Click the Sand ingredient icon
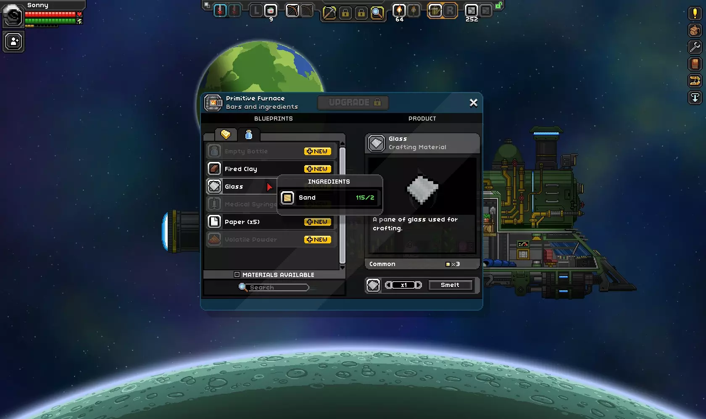Image resolution: width=706 pixels, height=419 pixels. pyautogui.click(x=287, y=198)
